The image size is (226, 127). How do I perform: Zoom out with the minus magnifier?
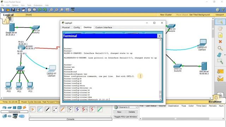(x=61, y=10)
